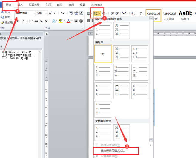Click the Multilevel List icon
Screen dimensions: 196x158
103,13
